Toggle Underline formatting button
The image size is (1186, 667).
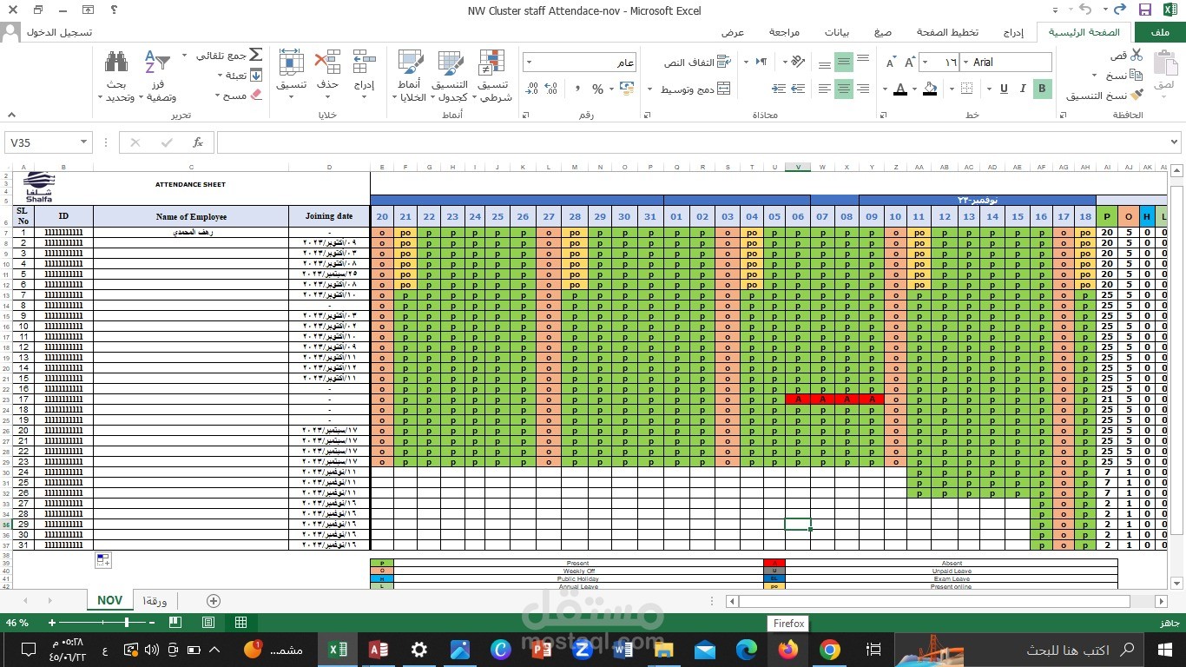(1004, 89)
